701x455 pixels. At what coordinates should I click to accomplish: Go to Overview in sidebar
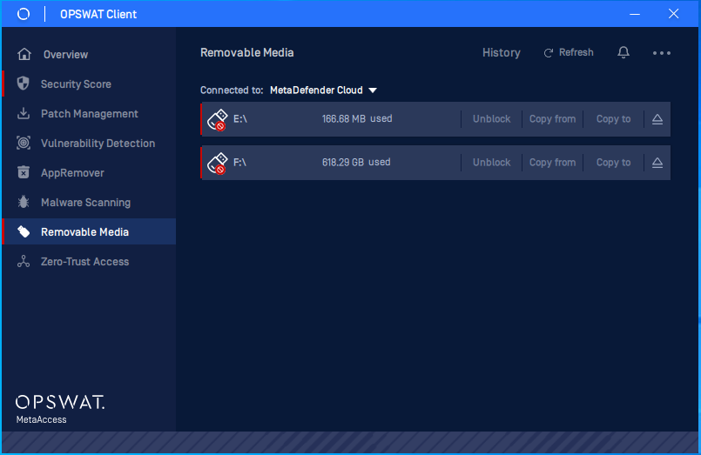(x=65, y=55)
